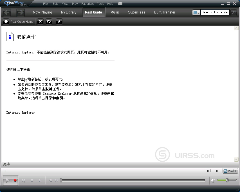Skip to next clip
Image resolution: width=240 pixels, height=192 pixels.
coord(40,181)
